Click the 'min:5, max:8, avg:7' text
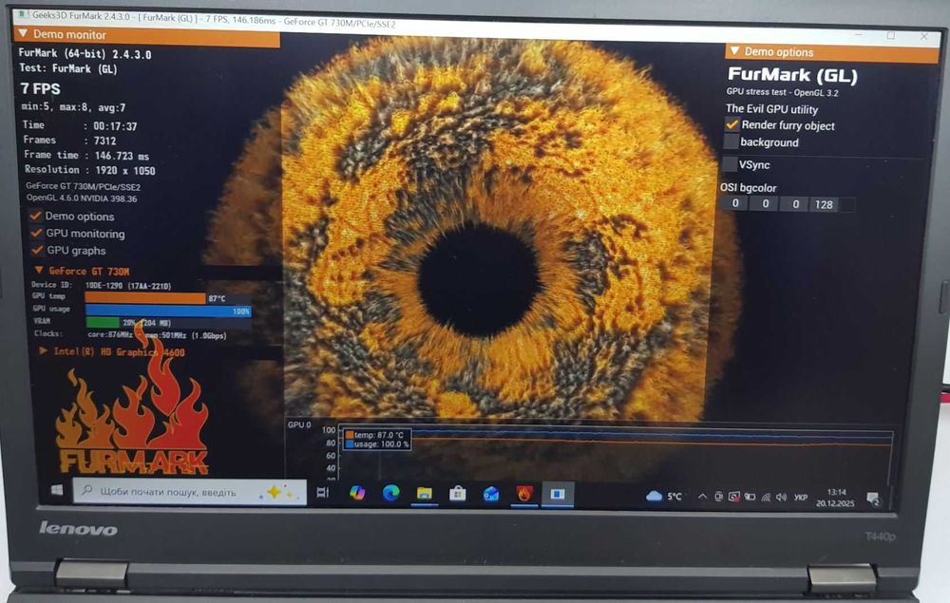Screen dimensions: 950x603 point(73,107)
